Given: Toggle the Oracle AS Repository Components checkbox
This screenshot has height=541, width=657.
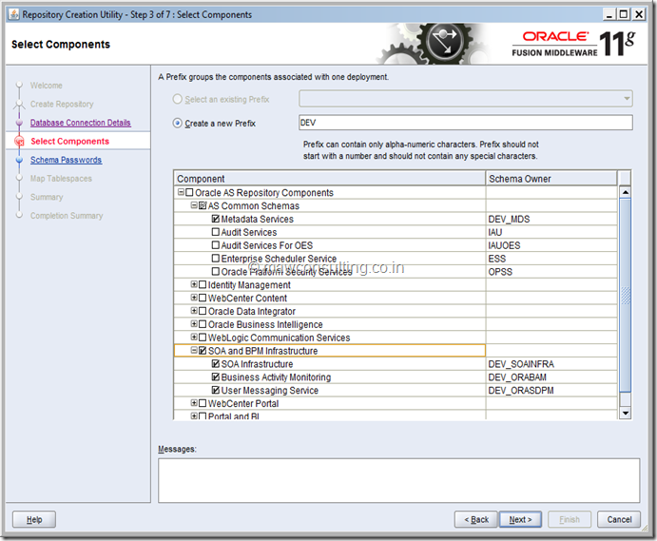Looking at the screenshot, I should coord(189,192).
